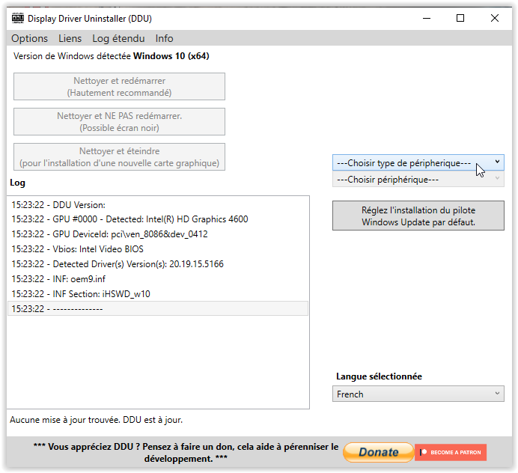Select log line GPU DeviceId pci\ven_8086&dev_0412
This screenshot has width=518, height=473.
tap(158, 234)
